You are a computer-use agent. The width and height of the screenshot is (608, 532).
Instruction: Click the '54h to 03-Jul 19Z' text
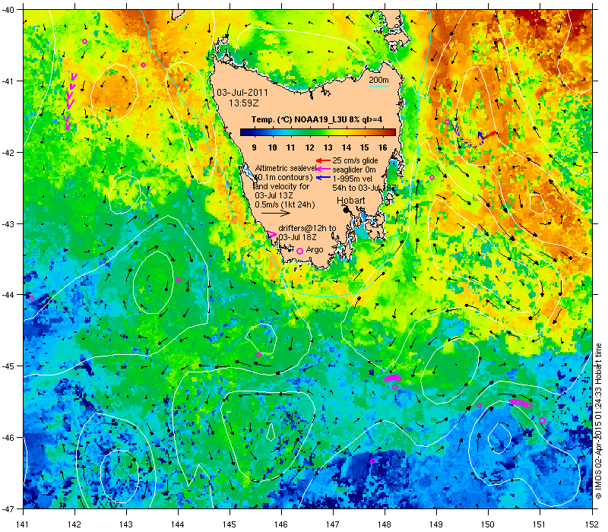coord(364,188)
